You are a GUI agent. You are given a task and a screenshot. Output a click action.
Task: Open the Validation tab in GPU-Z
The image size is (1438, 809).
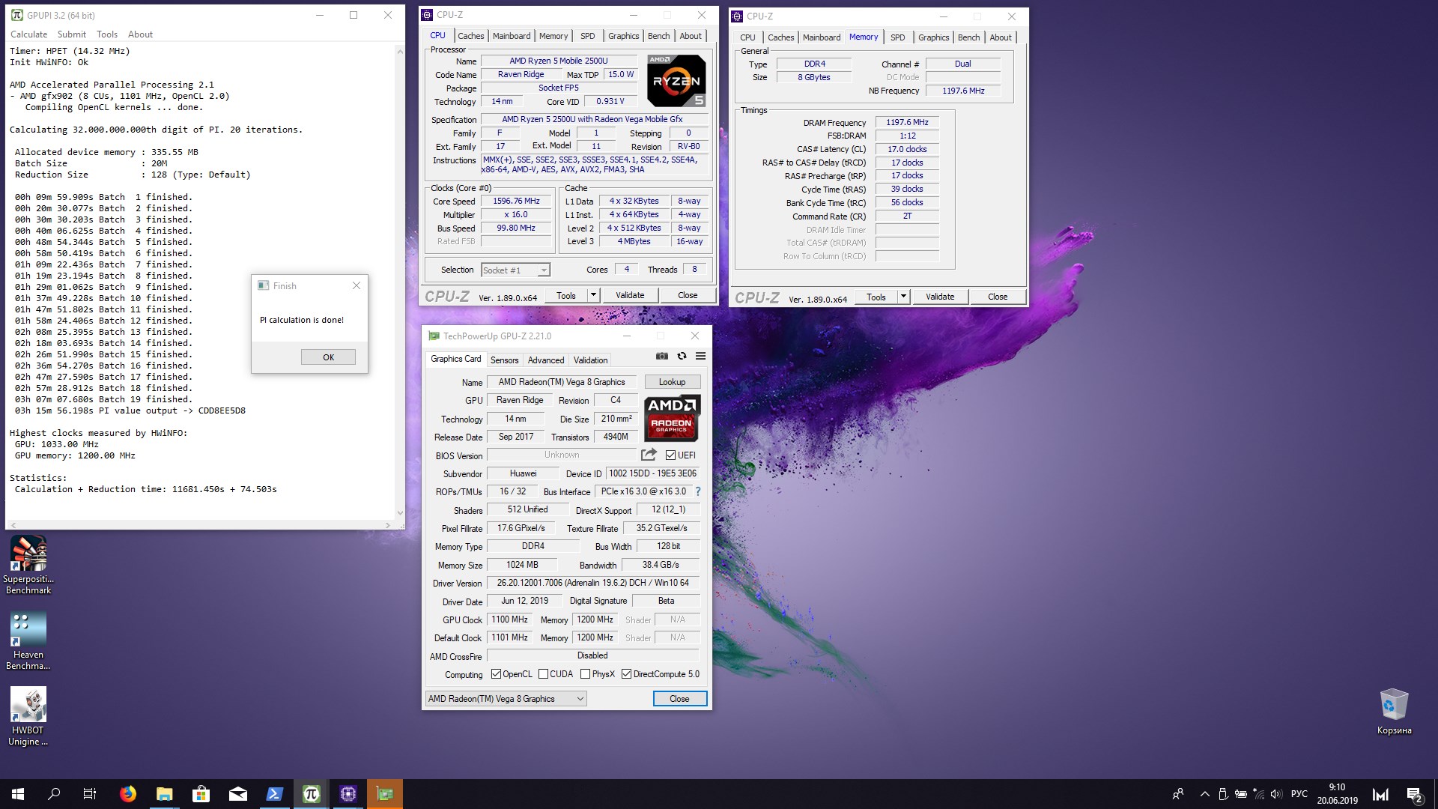tap(590, 360)
